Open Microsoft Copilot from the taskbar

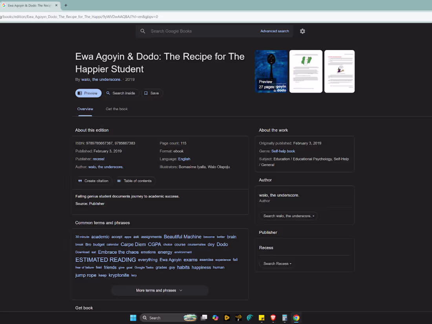tap(215, 318)
